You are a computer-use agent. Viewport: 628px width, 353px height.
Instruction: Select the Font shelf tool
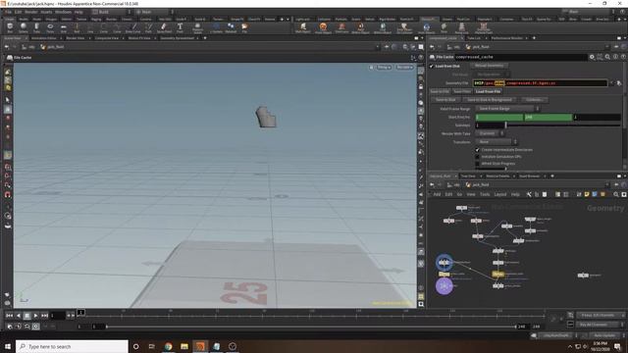coord(180,27)
